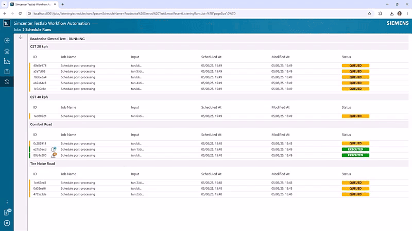This screenshot has height=231, width=412.
Task: Select the Simcenter Testlab Workflow browser tab
Action: [32, 5]
